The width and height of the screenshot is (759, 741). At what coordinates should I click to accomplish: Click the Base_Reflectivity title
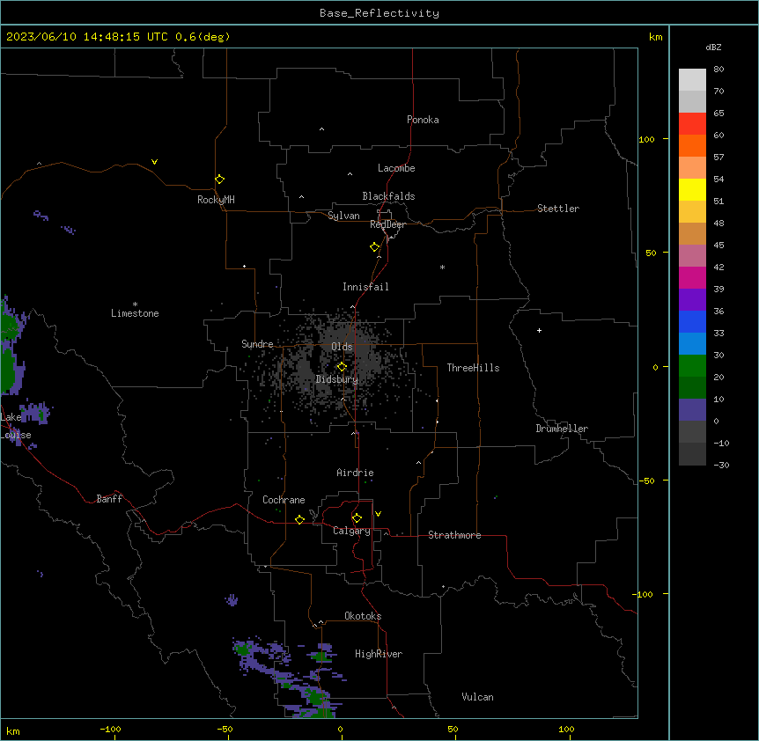click(x=379, y=13)
